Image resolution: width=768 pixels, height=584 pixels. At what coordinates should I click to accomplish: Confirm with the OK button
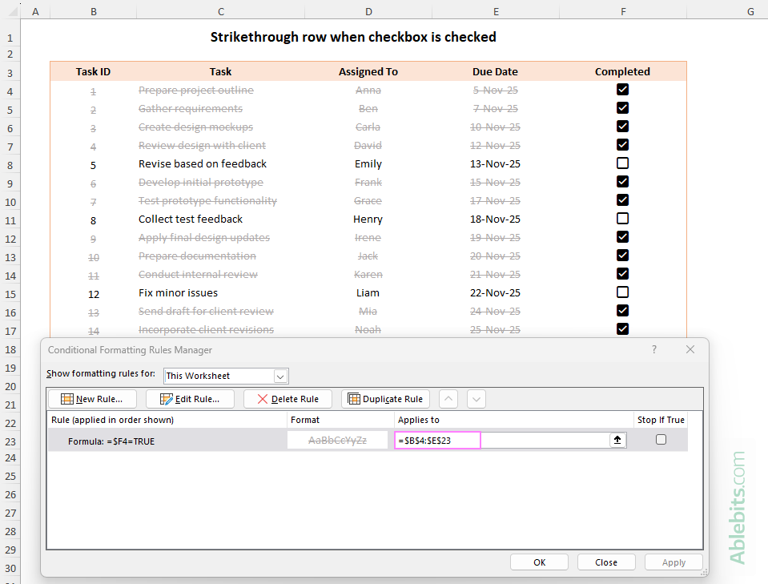(x=539, y=562)
